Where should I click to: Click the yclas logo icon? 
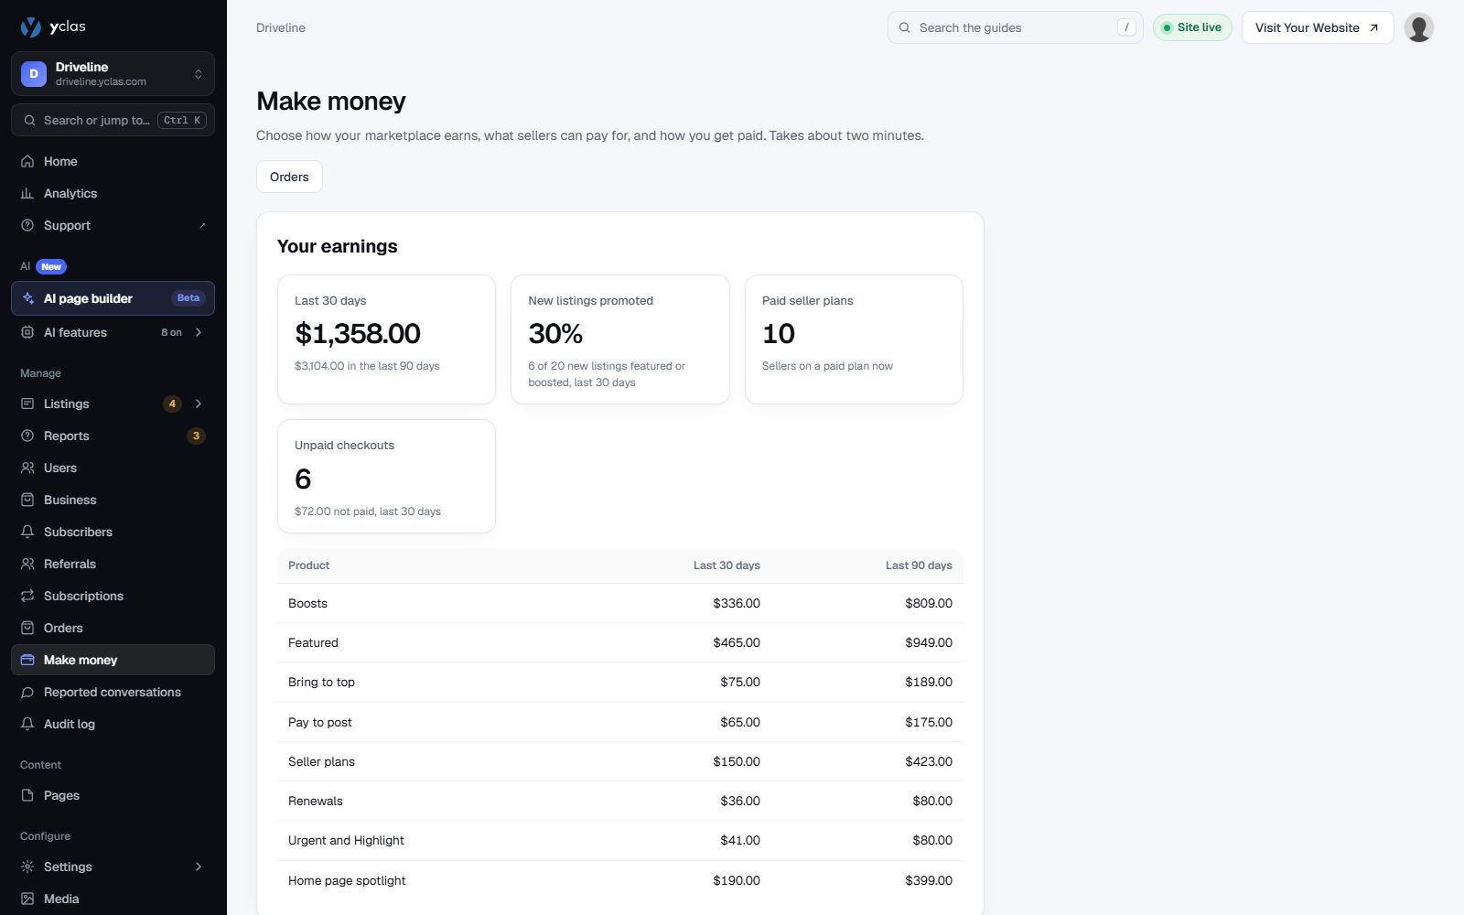point(31,27)
